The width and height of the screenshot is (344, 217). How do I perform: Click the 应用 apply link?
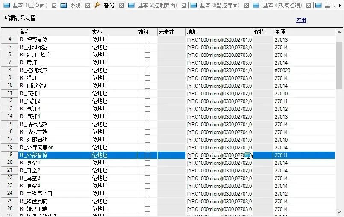coord(301,20)
